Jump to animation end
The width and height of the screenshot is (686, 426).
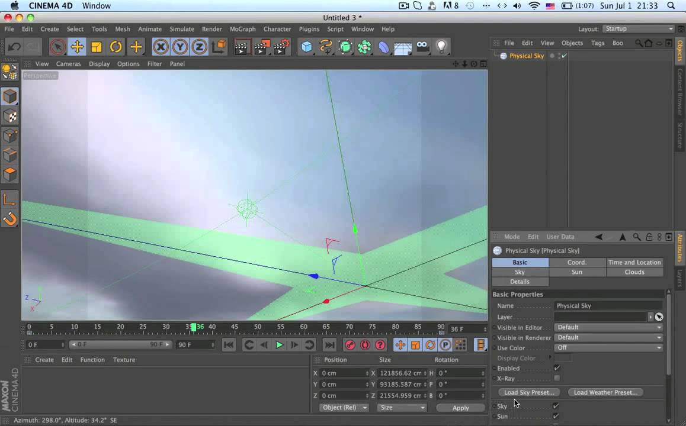[x=329, y=345]
